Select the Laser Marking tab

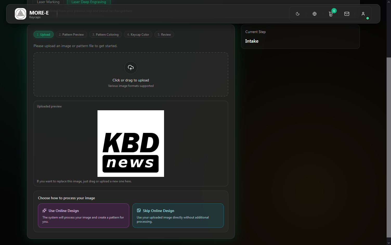coord(48,2)
